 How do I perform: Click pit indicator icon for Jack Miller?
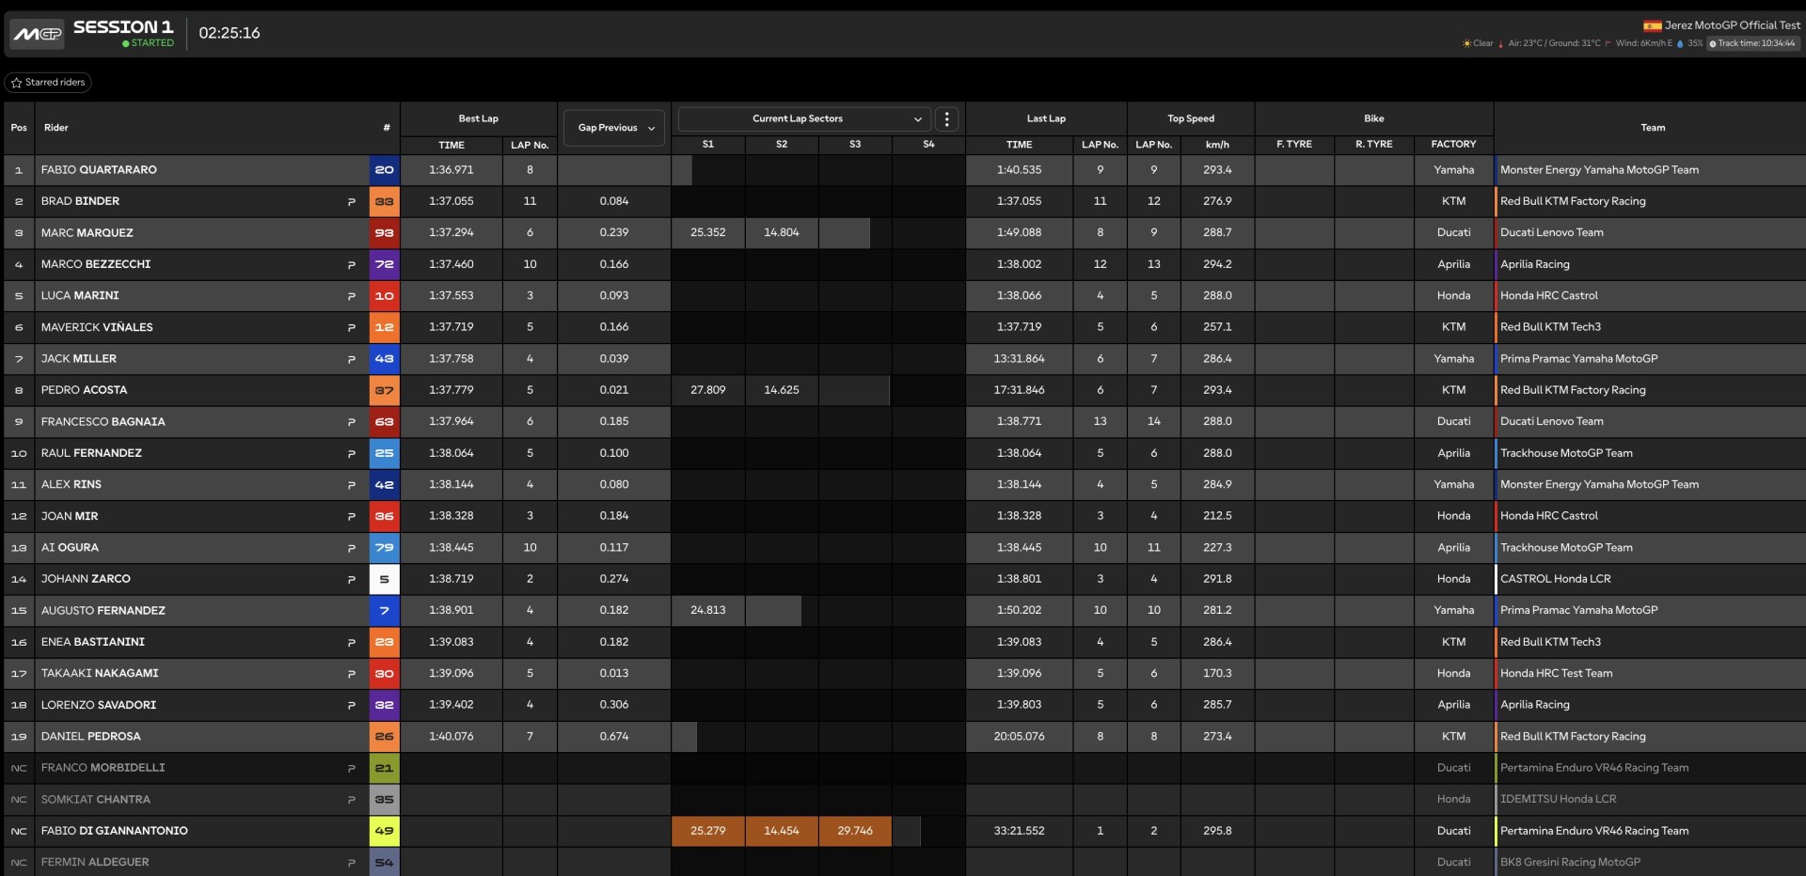(352, 359)
